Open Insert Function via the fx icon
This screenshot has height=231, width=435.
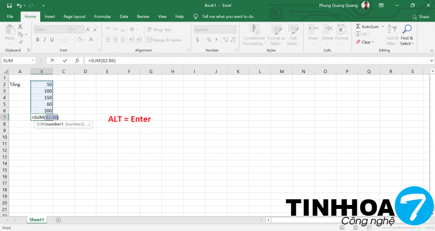pos(76,60)
